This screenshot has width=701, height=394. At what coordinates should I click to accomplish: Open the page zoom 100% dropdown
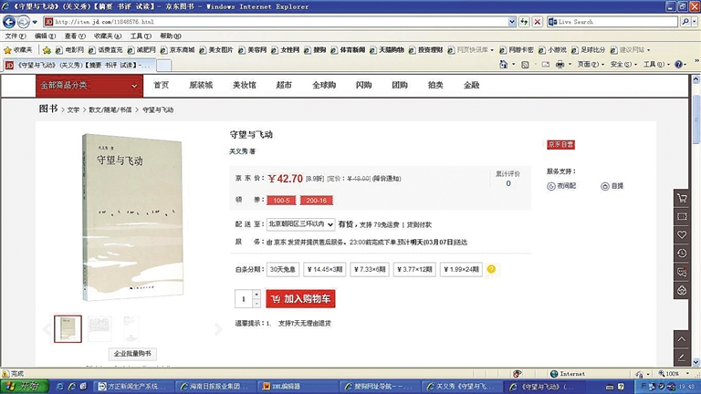point(675,374)
